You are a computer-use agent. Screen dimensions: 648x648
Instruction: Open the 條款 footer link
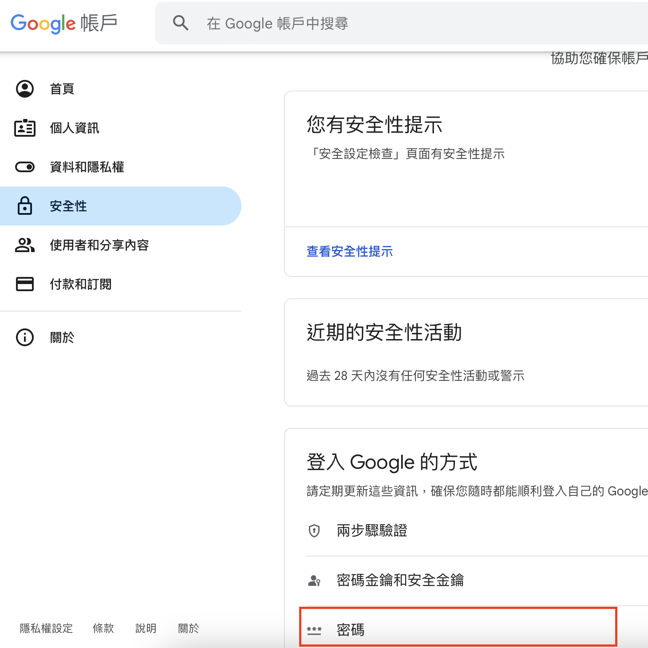click(103, 628)
